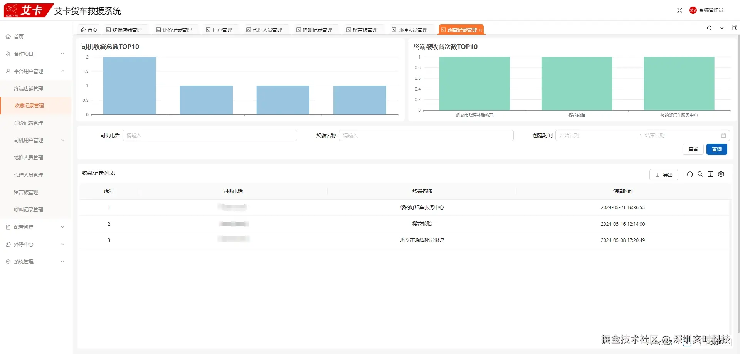Click the 平台用户管理 person icon in the sidebar
This screenshot has height=354, width=740.
[x=8, y=71]
